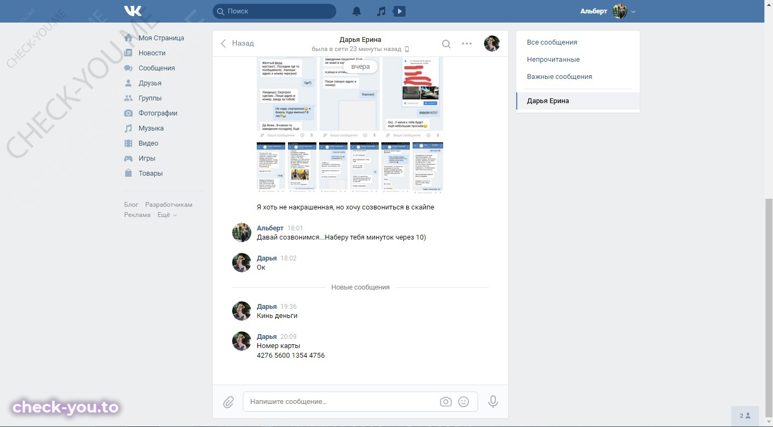
Task: Open Игры in sidebar
Action: 147,158
